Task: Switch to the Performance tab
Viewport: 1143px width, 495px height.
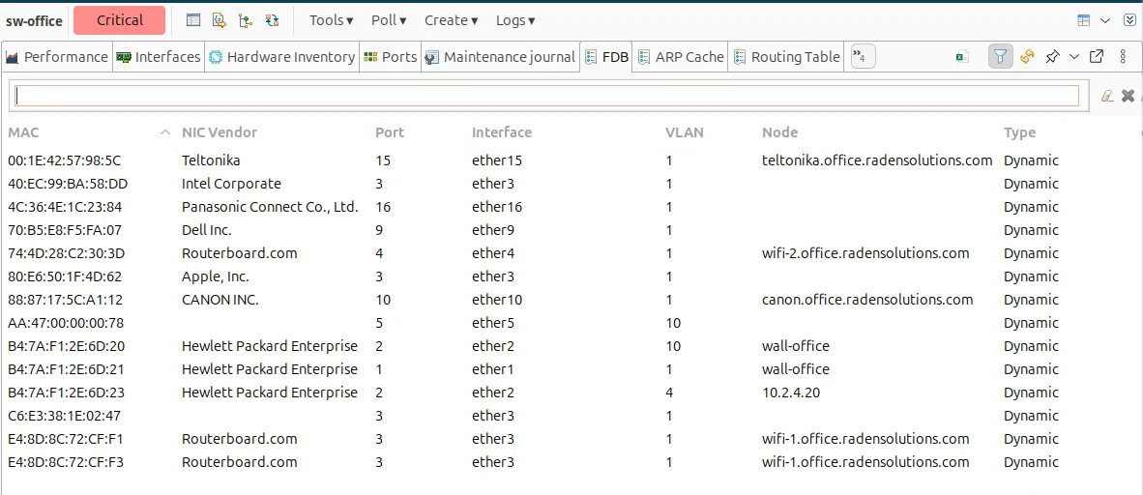Action: [x=58, y=57]
